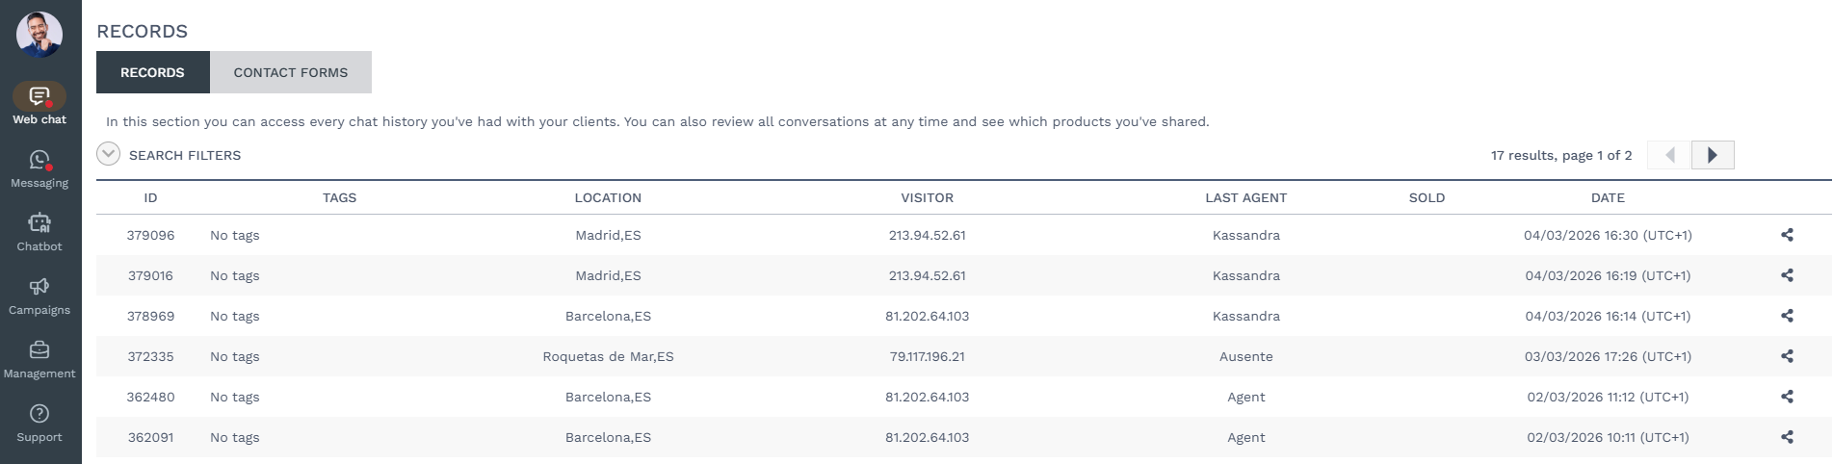1833x464 pixels.
Task: Open the Chatbot sidebar section
Action: click(x=39, y=232)
